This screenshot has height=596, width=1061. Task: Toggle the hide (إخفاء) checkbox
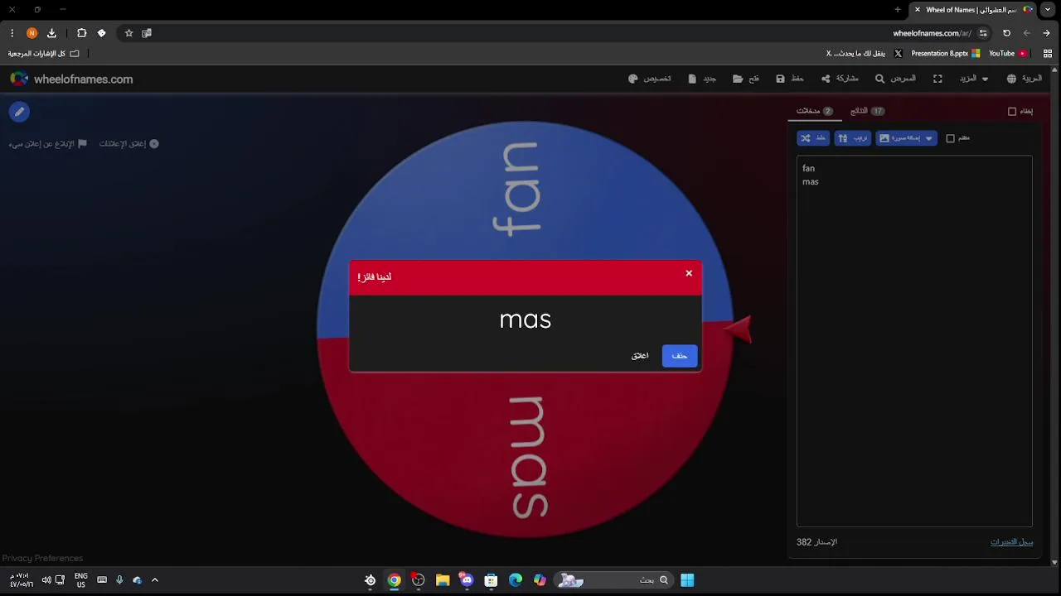[1012, 111]
